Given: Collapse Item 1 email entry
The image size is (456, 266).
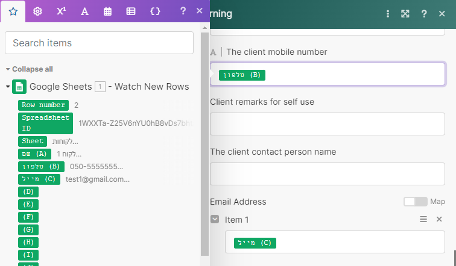Looking at the screenshot, I should pos(215,220).
